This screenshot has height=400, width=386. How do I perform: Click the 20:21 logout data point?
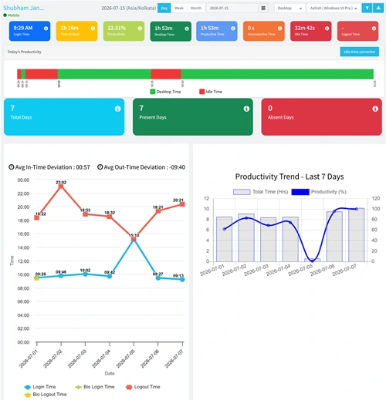(182, 204)
